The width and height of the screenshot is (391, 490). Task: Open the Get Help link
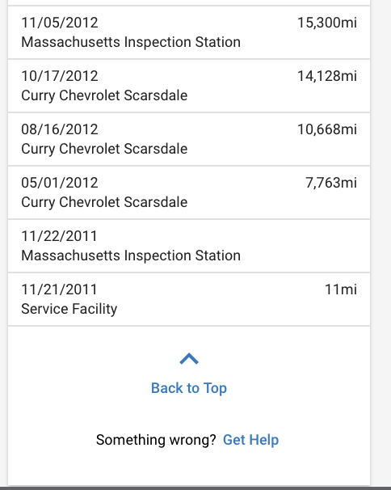[250, 440]
